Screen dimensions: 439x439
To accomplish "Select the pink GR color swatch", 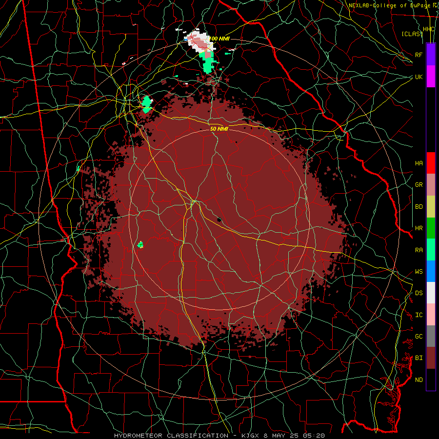I will point(431,185).
